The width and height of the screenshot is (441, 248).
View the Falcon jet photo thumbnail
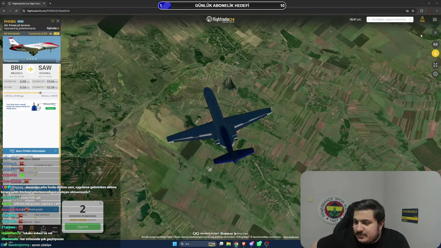point(32,50)
